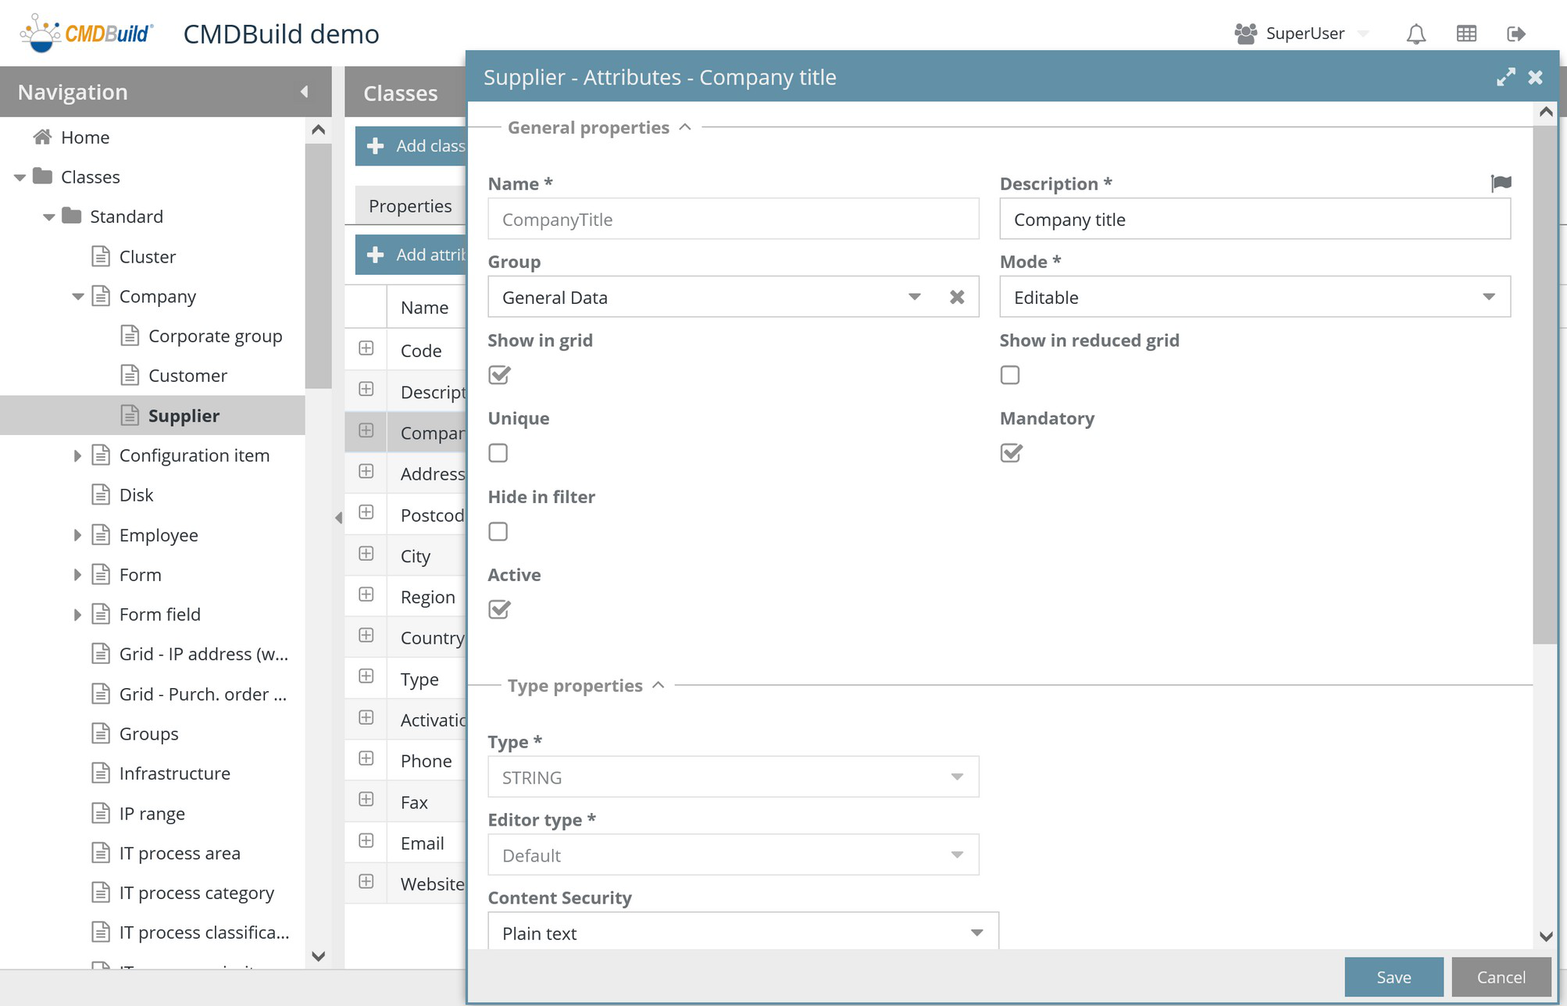The image size is (1567, 1006).
Task: Collapse the Navigation panel arrow
Action: (304, 91)
